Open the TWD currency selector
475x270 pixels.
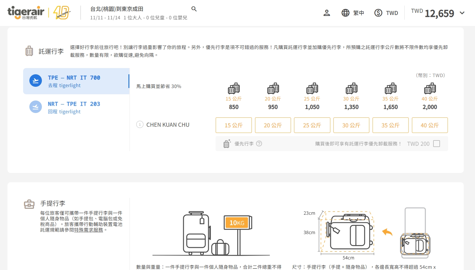[392, 13]
